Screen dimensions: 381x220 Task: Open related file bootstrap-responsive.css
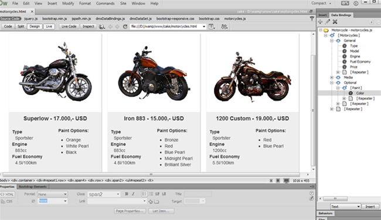[x=175, y=18]
